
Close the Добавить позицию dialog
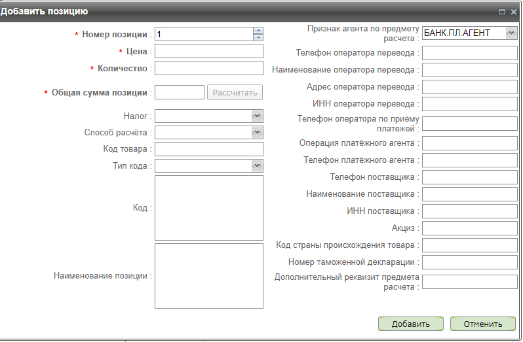coord(514,12)
